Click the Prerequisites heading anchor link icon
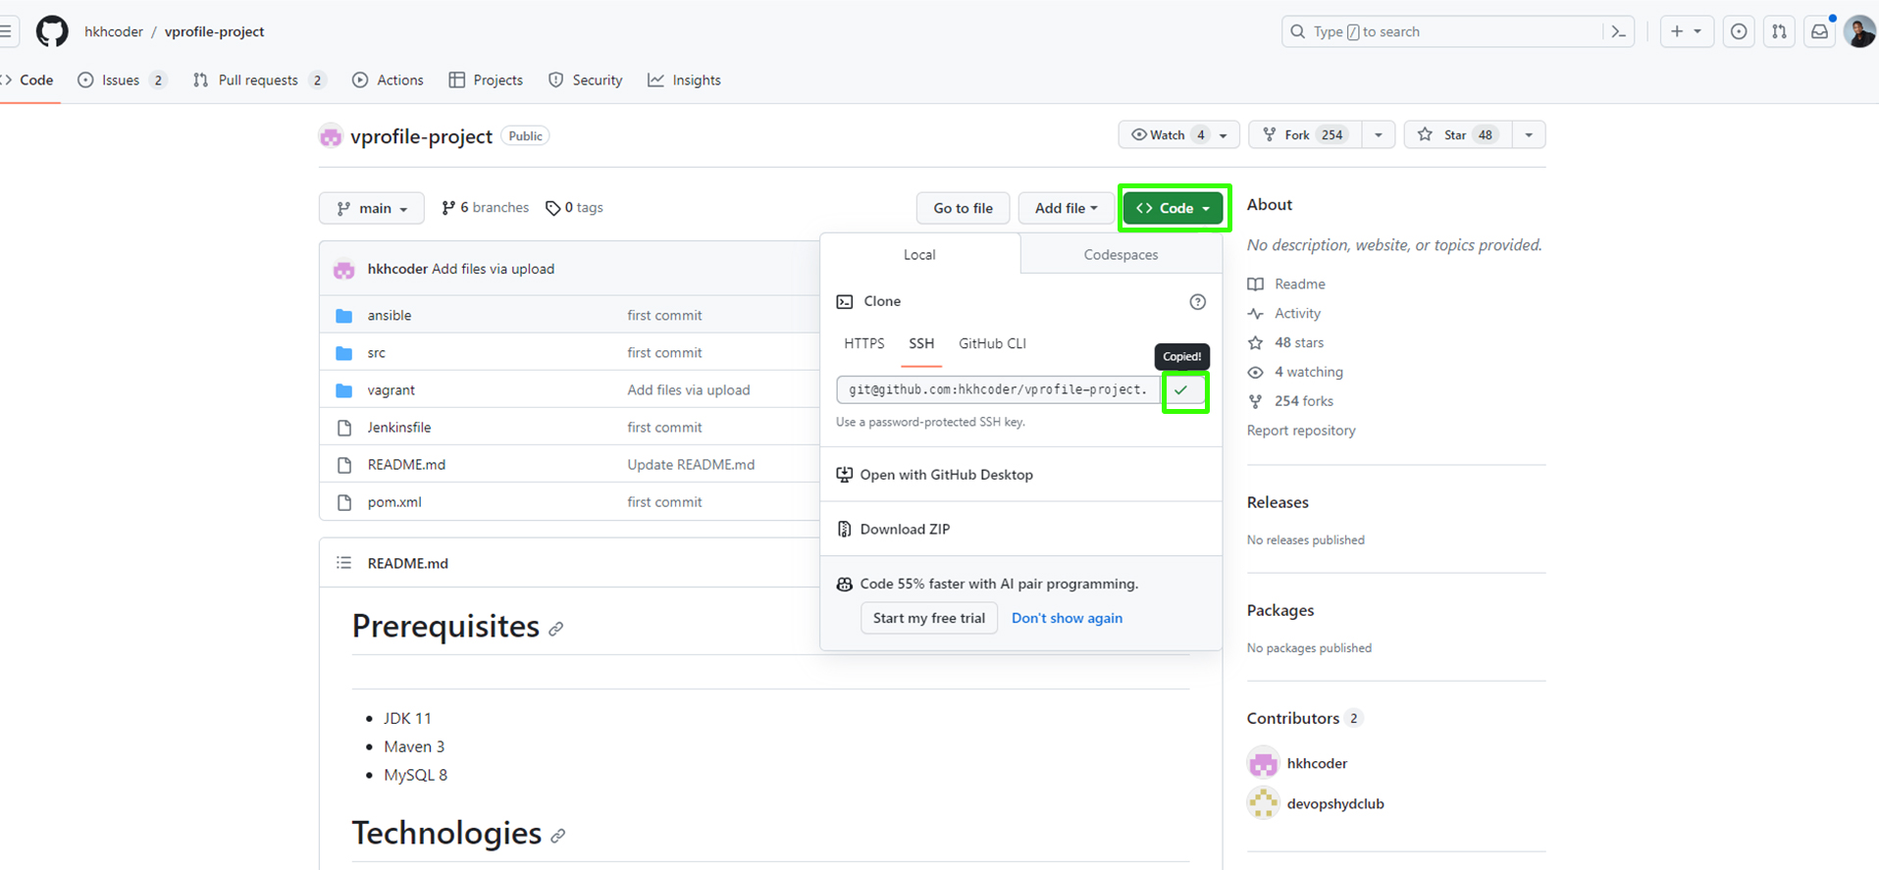Image resolution: width=1879 pixels, height=870 pixels. pyautogui.click(x=556, y=629)
